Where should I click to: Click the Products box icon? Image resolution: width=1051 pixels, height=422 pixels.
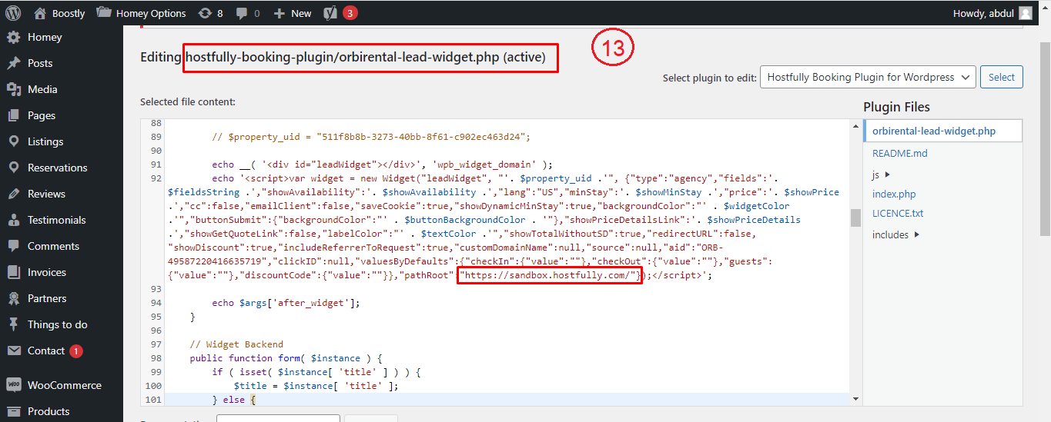click(x=13, y=411)
